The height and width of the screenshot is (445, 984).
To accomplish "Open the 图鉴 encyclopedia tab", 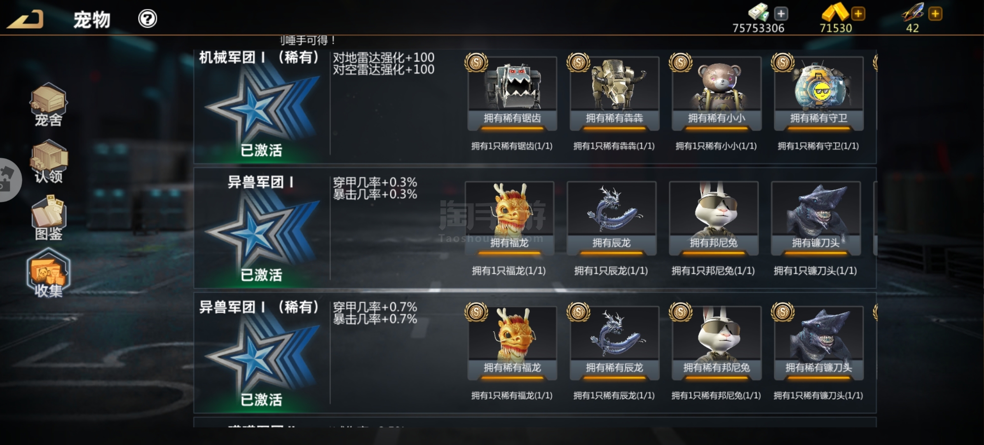I will tap(49, 218).
